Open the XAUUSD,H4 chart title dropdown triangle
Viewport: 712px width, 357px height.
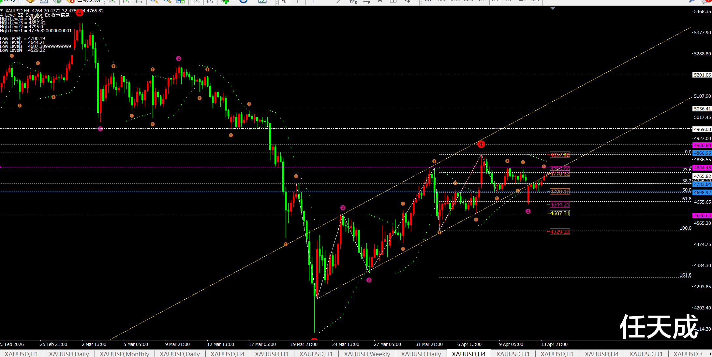click(x=2, y=11)
